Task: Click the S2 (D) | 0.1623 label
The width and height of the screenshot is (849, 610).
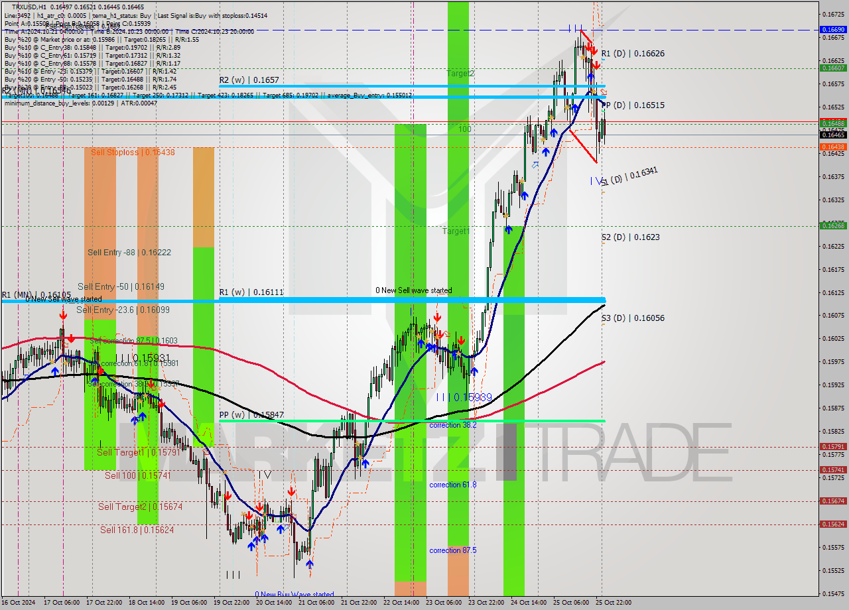Action: pyautogui.click(x=630, y=237)
